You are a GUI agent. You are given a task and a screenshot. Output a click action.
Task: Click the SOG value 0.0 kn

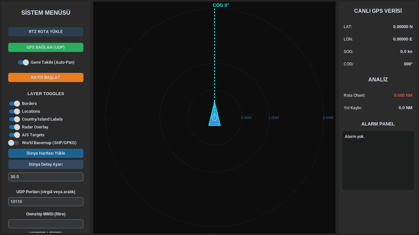click(406, 52)
